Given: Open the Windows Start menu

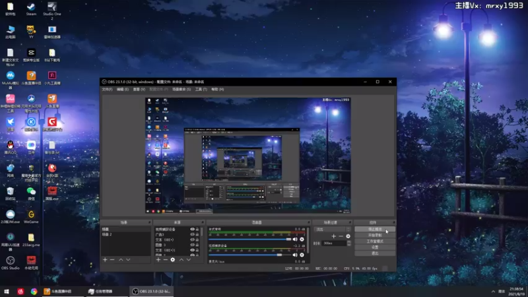Looking at the screenshot, I should coord(6,291).
